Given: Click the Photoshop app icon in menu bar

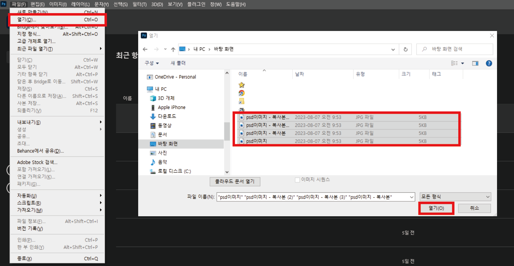Looking at the screenshot, I should (x=4, y=4).
